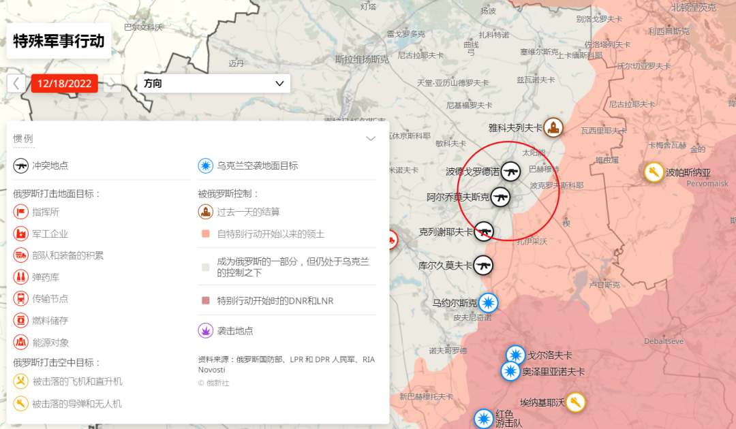Click the 袭击地点 purple legend icon
This screenshot has height=429, width=736.
tap(206, 330)
